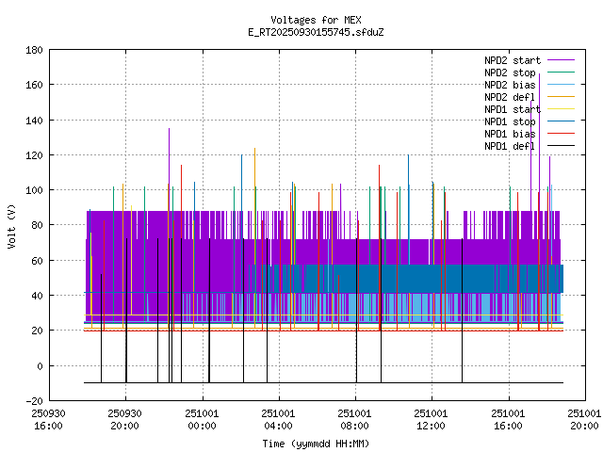
Task: Click the 250930 16:00 x-axis tick label
Action: (x=48, y=419)
